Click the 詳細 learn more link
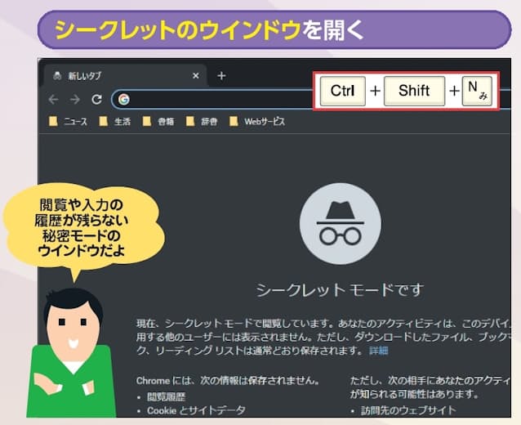Screen dimensions: 521x425 [x=378, y=351]
